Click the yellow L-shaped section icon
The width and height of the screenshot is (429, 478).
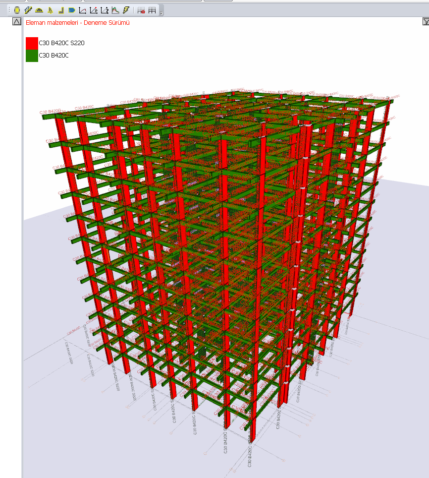point(61,10)
